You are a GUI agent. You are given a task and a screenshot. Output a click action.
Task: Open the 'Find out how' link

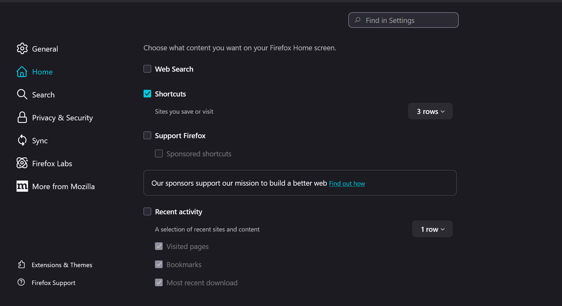tap(347, 183)
